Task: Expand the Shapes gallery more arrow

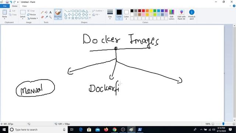Action: tap(90, 18)
